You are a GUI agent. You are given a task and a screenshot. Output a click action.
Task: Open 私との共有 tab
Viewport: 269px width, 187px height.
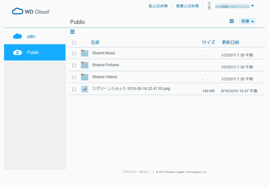click(x=158, y=6)
